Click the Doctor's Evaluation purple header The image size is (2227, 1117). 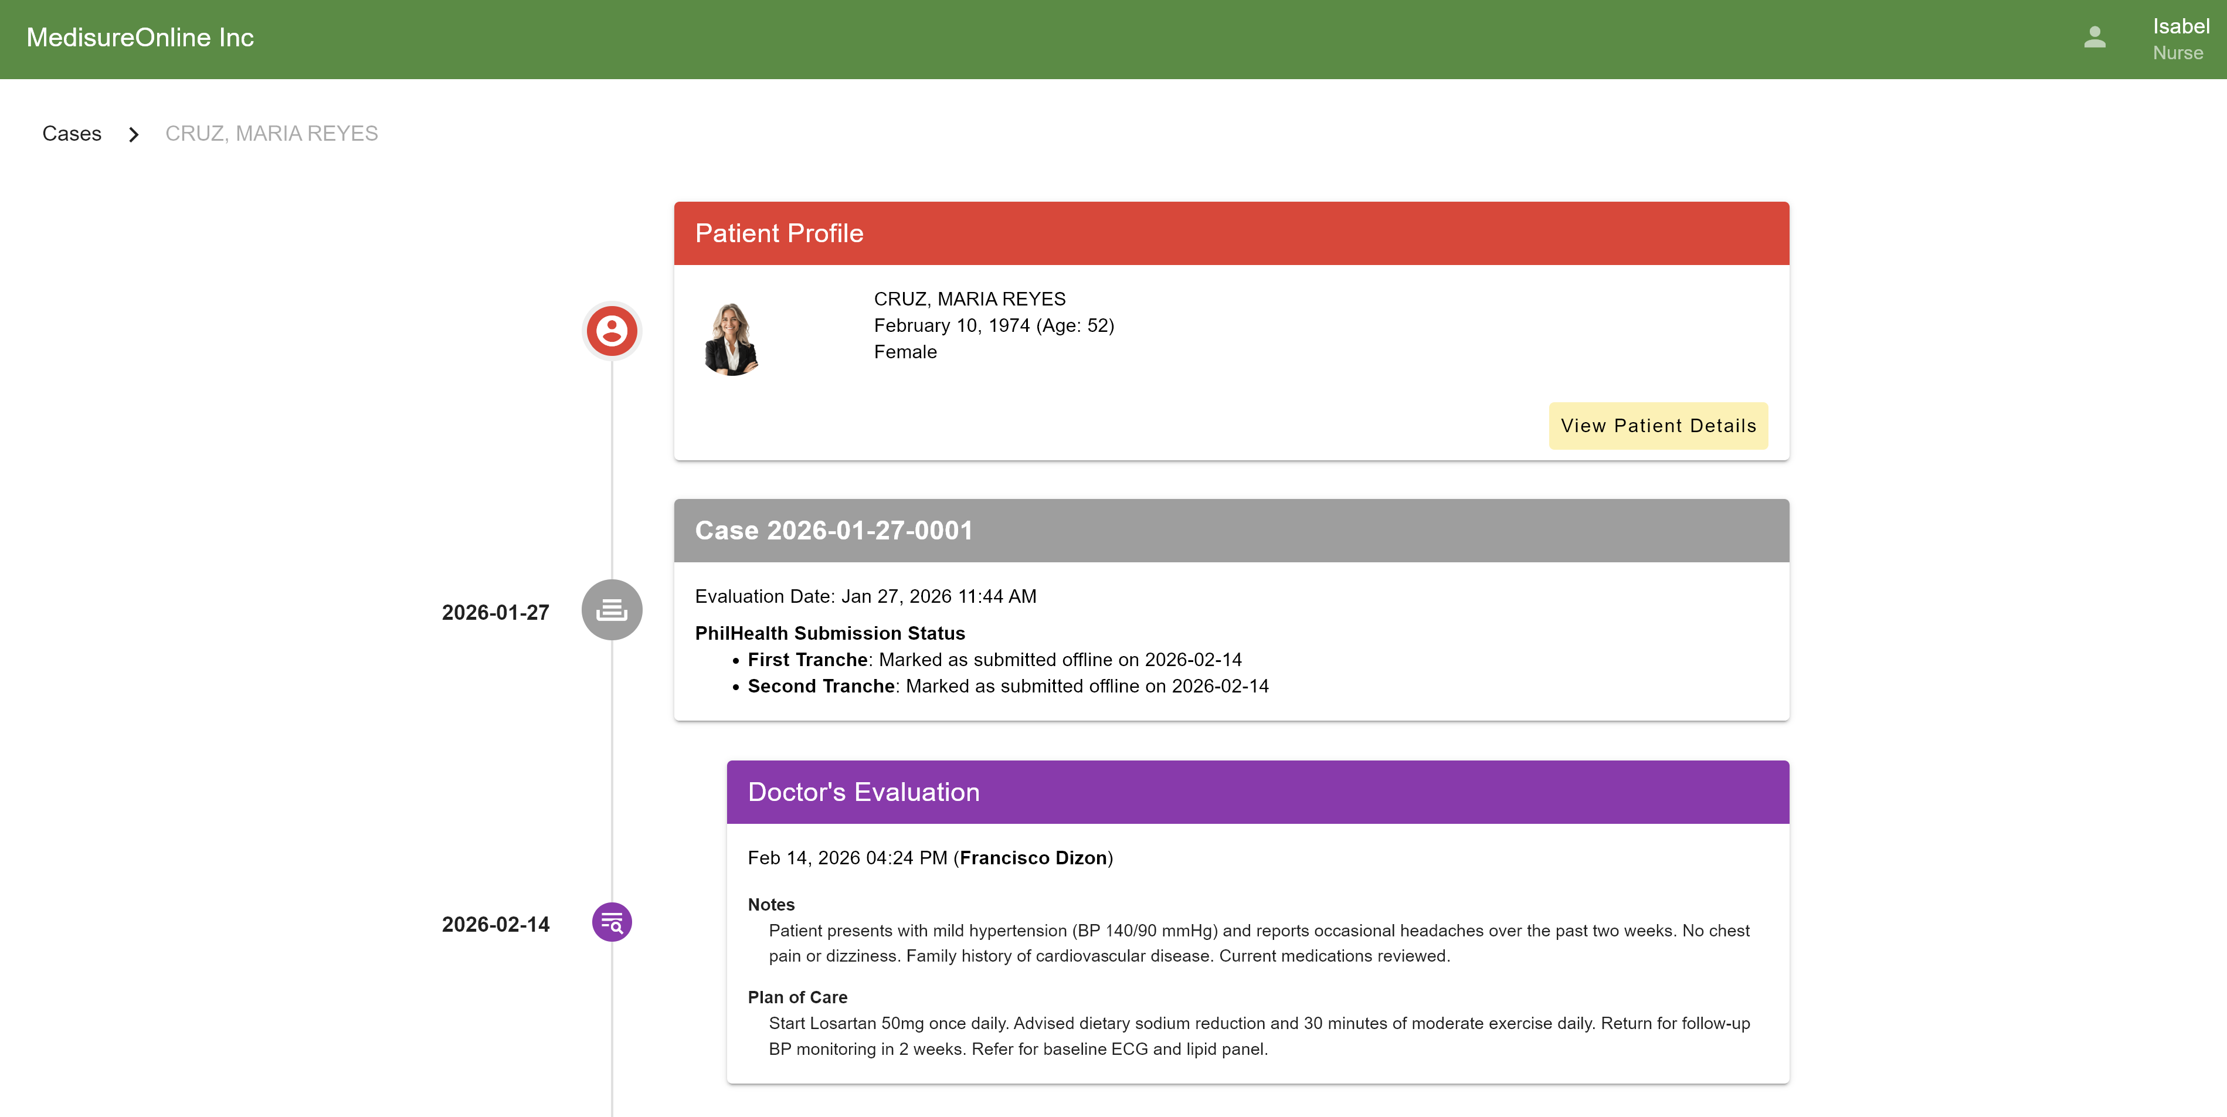click(x=1258, y=791)
